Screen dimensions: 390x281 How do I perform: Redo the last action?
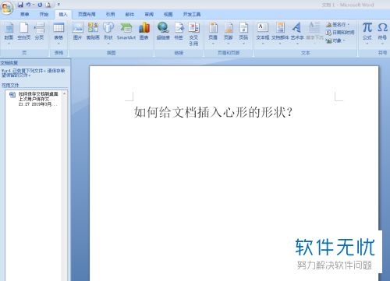40,5
